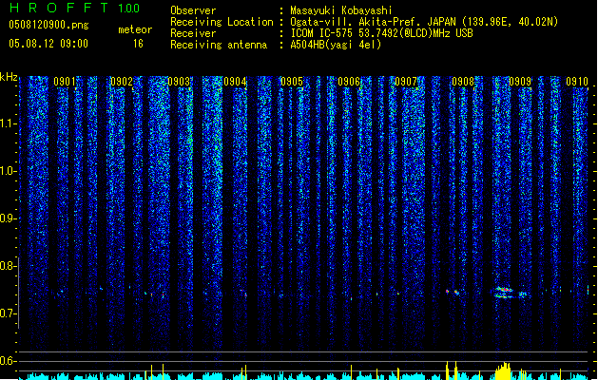Select the 0903 time marker
The height and width of the screenshot is (380, 598).
[179, 82]
